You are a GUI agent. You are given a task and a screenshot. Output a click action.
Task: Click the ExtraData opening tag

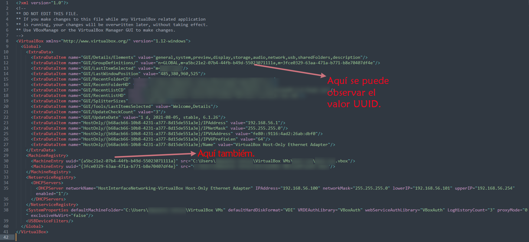click(40, 52)
